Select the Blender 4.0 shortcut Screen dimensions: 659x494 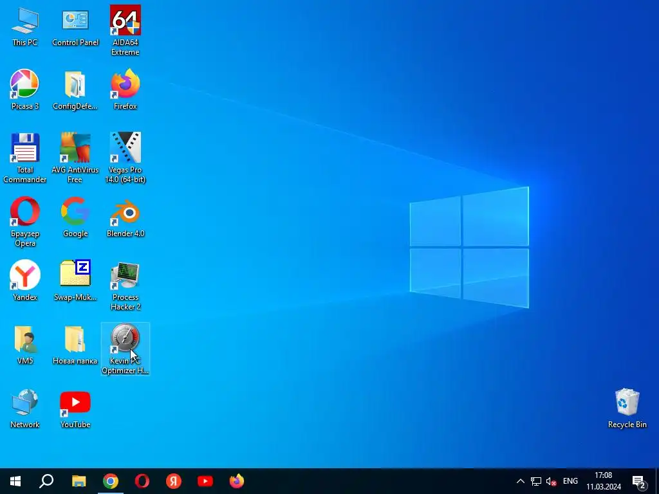click(125, 217)
